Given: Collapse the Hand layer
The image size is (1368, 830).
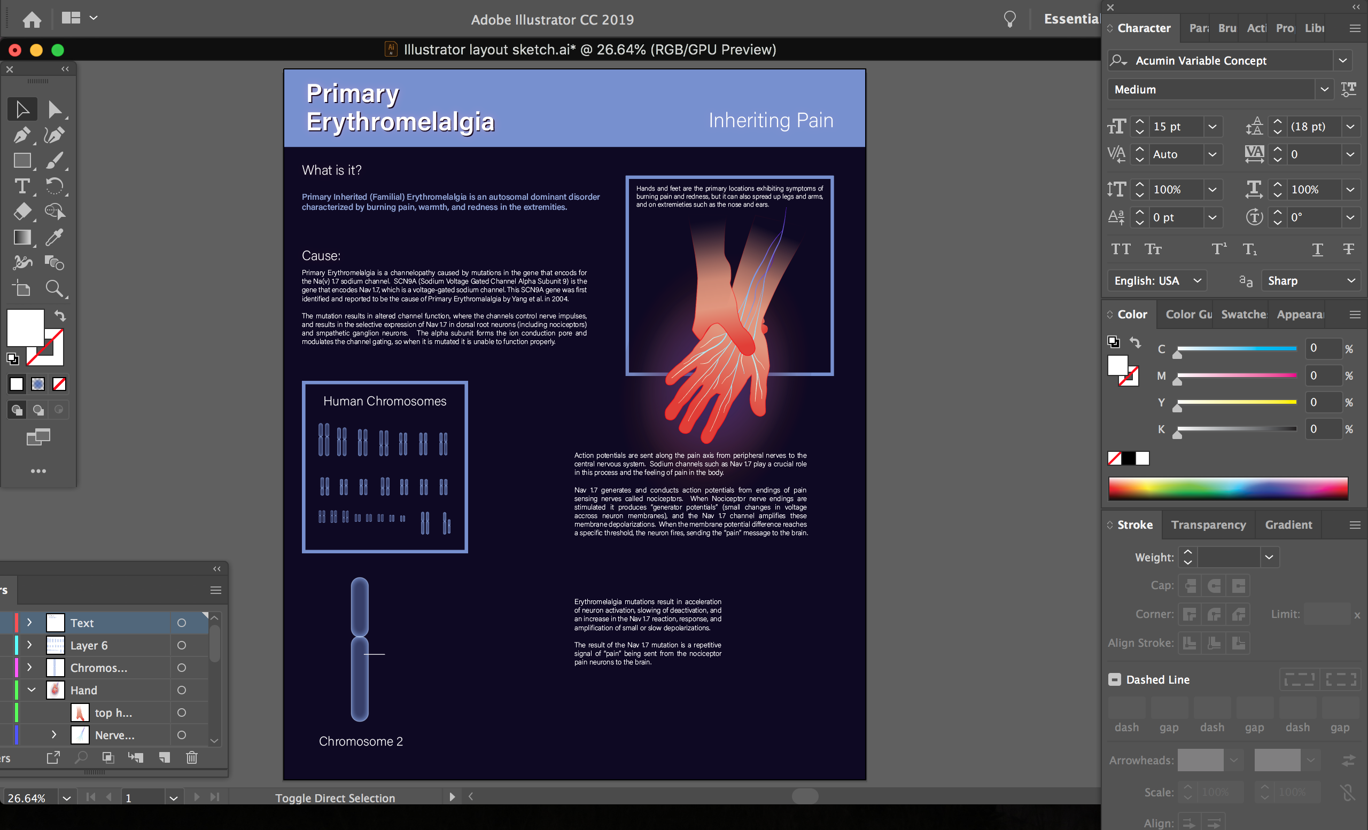Looking at the screenshot, I should point(31,690).
